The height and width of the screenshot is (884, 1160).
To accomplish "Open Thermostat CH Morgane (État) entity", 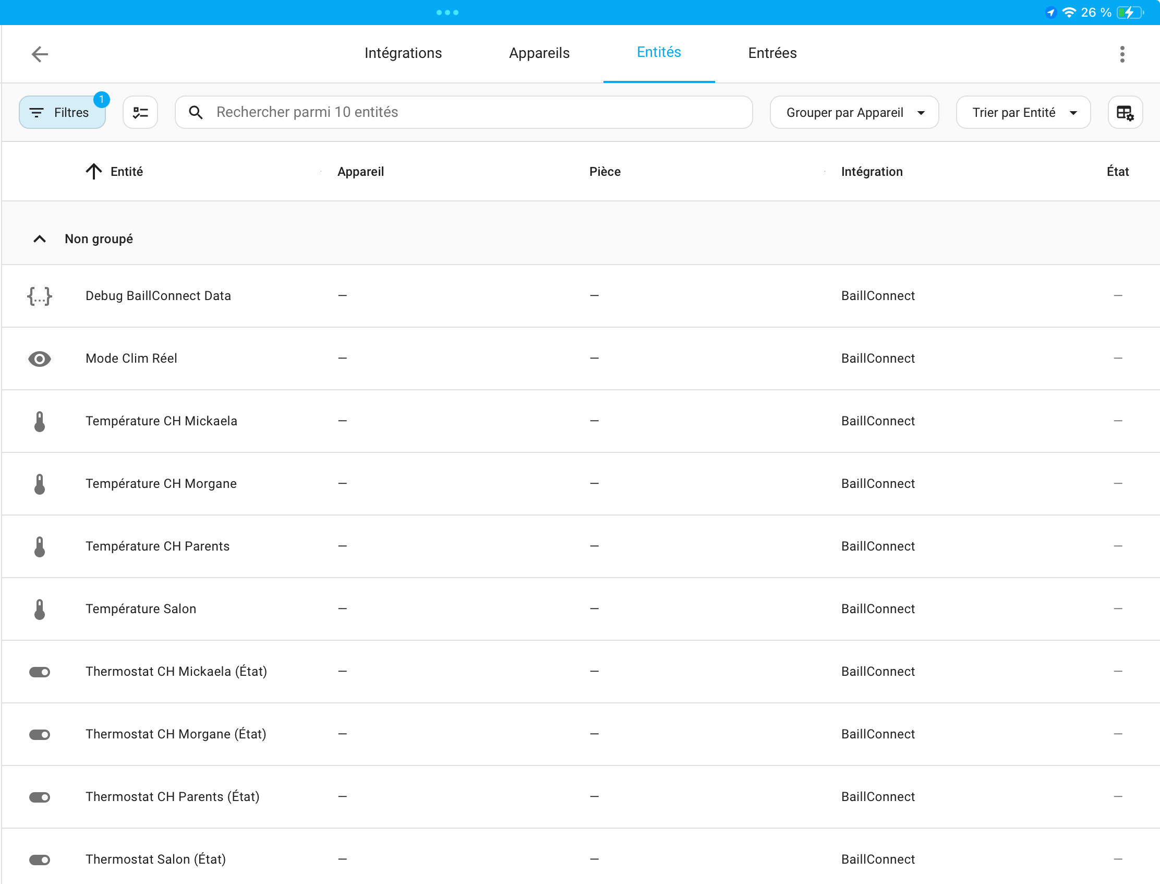I will click(x=176, y=734).
